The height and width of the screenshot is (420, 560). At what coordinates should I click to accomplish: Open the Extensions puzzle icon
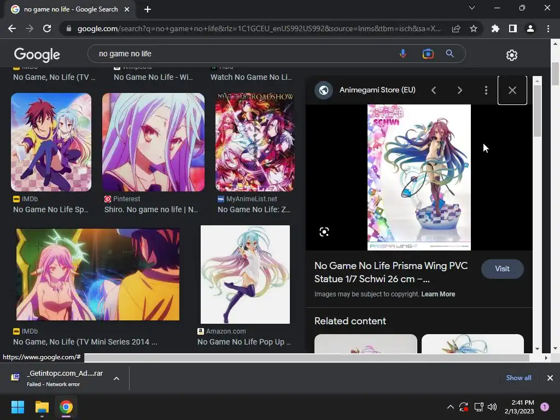[495, 28]
